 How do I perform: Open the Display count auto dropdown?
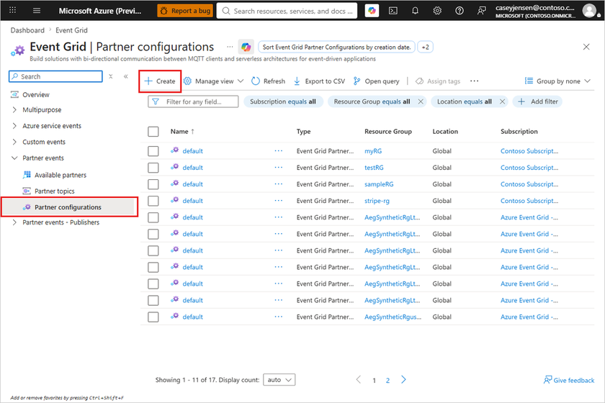[279, 379]
